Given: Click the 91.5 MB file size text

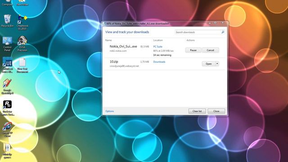Looking at the screenshot, I should point(144,47).
